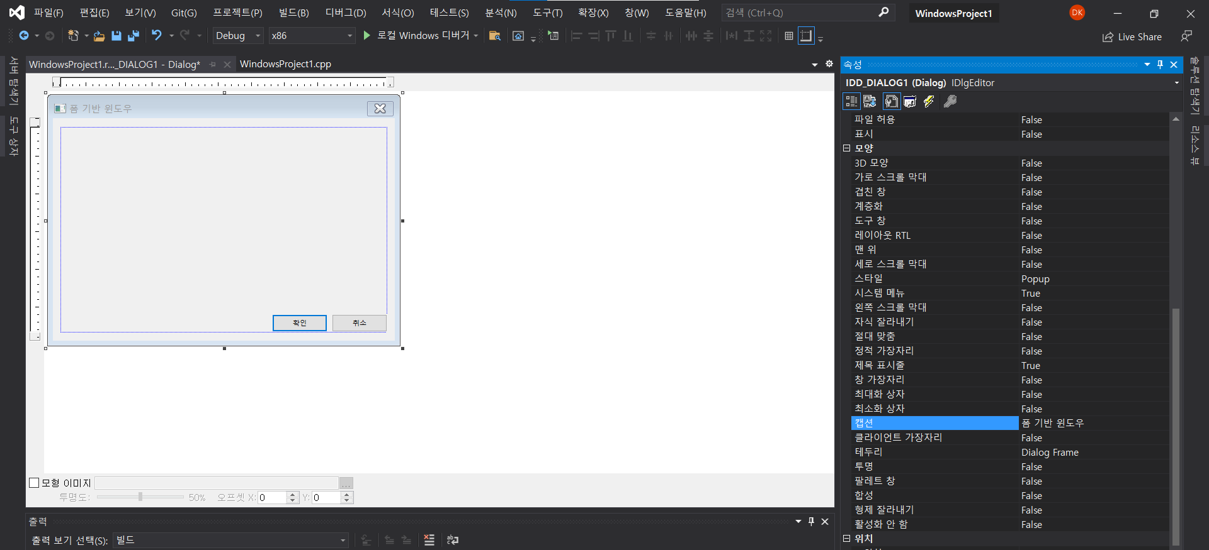This screenshot has height=550, width=1209.
Task: Open the 출력 보기 선택 빌드 dropdown
Action: pos(230,540)
